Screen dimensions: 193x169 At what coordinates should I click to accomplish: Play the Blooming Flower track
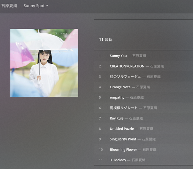[123, 150]
